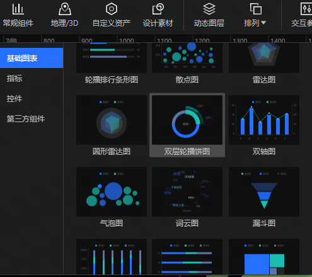The width and height of the screenshot is (312, 277).
Task: Open the 自定义资产 hexagon icon
Action: (112, 9)
